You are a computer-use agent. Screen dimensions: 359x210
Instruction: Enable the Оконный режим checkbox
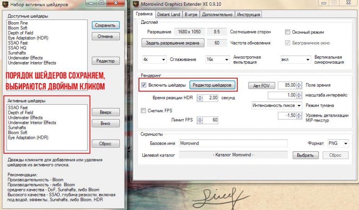288,32
